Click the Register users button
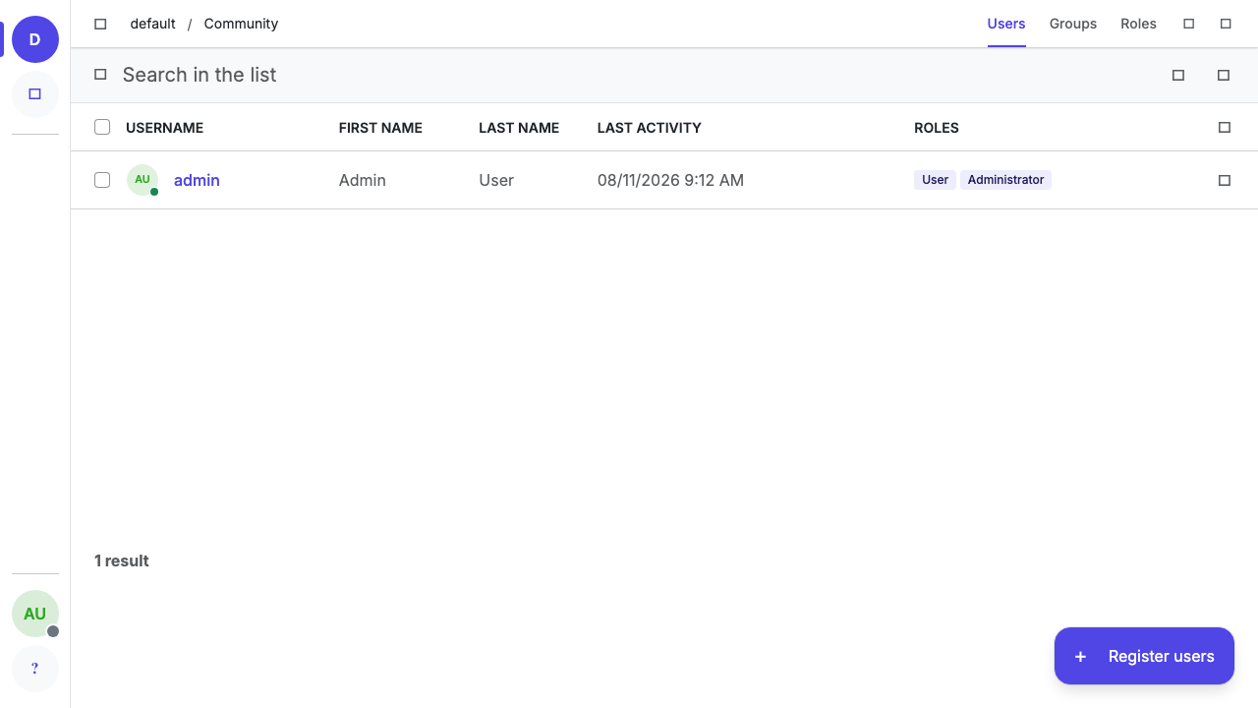This screenshot has height=708, width=1258. (x=1144, y=656)
